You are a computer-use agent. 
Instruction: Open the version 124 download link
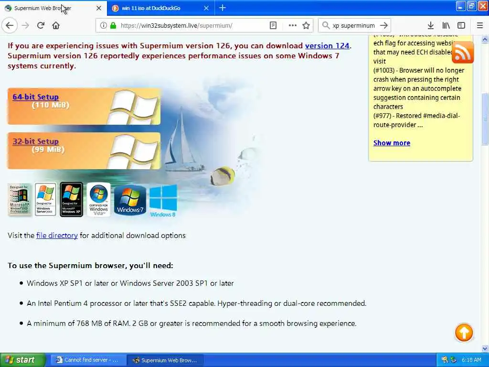327,46
